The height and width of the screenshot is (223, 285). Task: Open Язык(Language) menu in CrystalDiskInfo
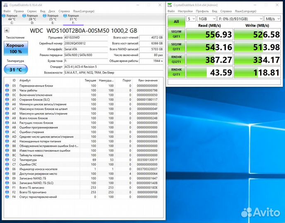[84, 11]
